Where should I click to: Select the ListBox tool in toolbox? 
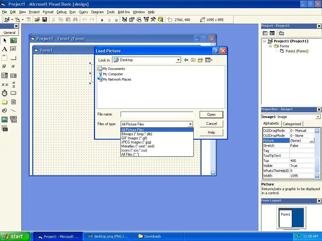13,76
